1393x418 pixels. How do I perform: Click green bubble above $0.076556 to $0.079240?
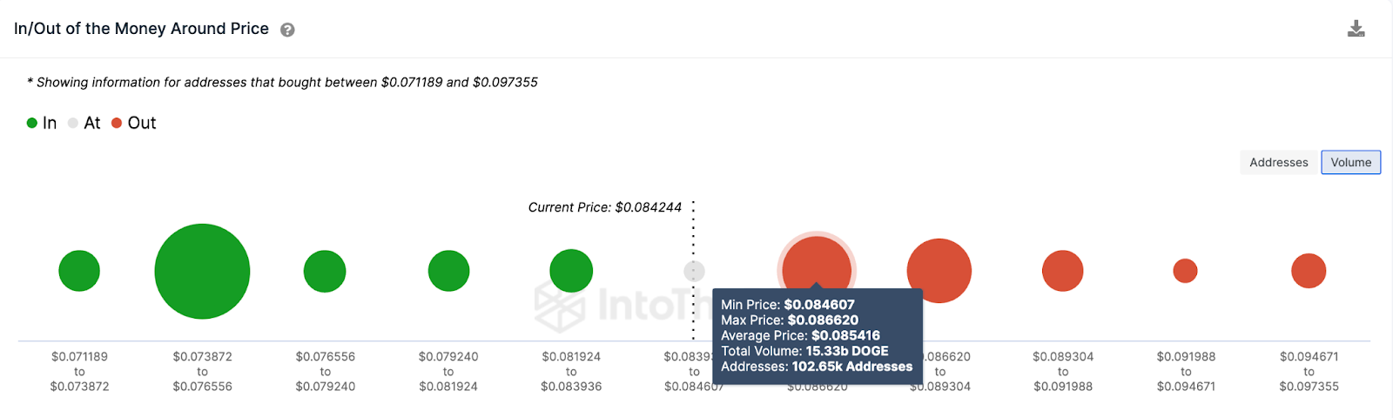pos(325,271)
